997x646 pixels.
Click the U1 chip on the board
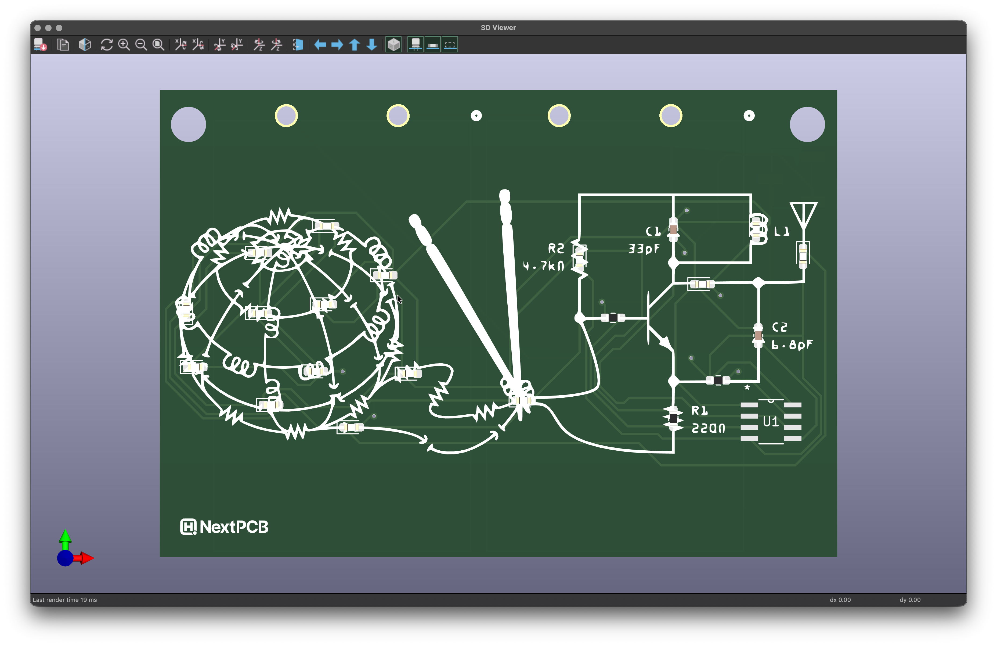771,421
